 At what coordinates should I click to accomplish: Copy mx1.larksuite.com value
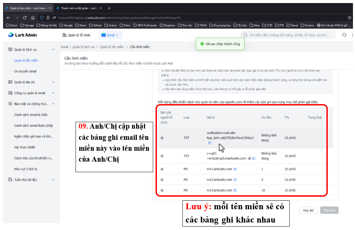click(x=235, y=169)
